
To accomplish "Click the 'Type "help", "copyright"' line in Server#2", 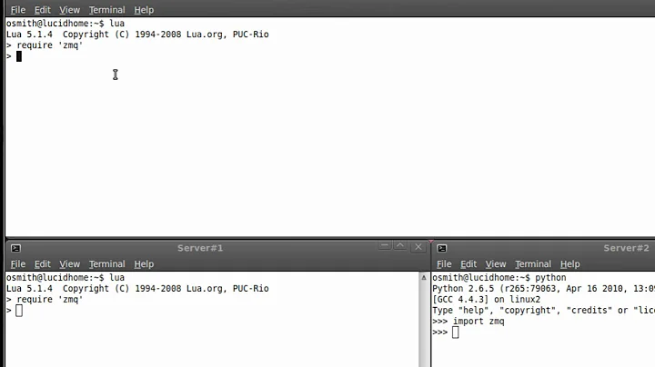I will pos(543,311).
